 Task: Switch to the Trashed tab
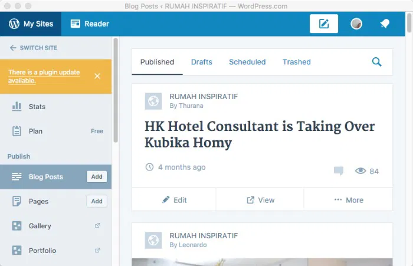(x=297, y=62)
